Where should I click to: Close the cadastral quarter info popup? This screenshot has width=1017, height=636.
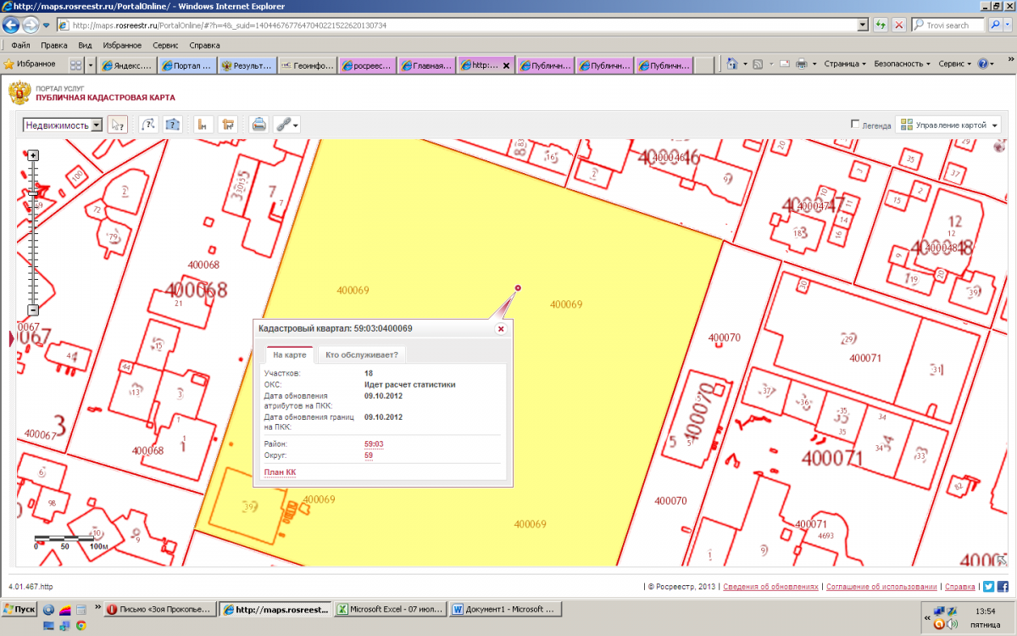pos(500,329)
